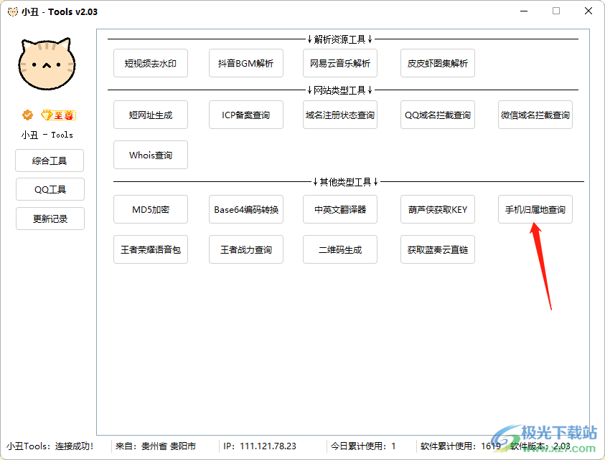Open 手机归属地查询 tool
The width and height of the screenshot is (605, 460).
coord(535,209)
